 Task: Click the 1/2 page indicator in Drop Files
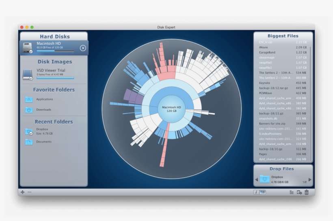point(305,182)
